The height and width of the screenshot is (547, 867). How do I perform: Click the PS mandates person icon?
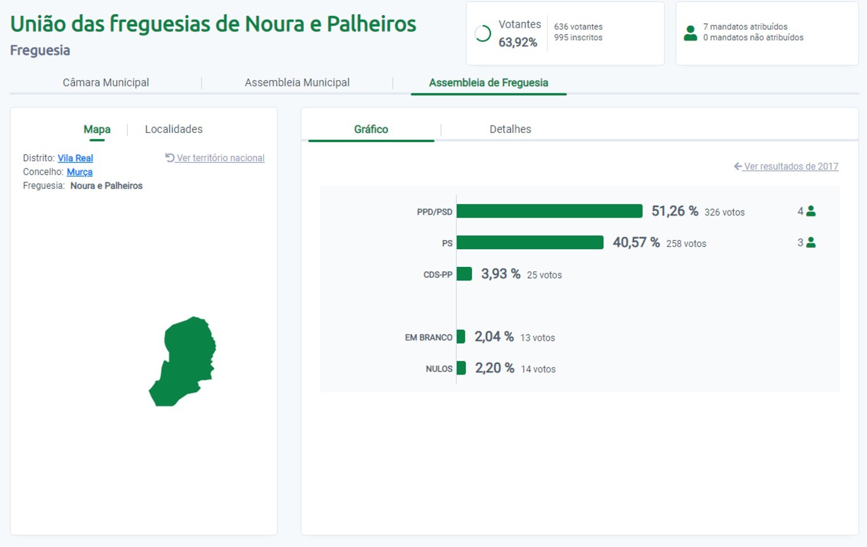pyautogui.click(x=811, y=243)
